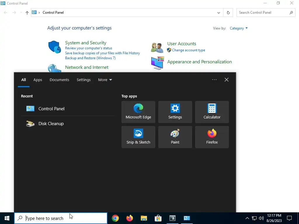The image size is (299, 224).
Task: Close the Windows search panel
Action: coord(227,80)
